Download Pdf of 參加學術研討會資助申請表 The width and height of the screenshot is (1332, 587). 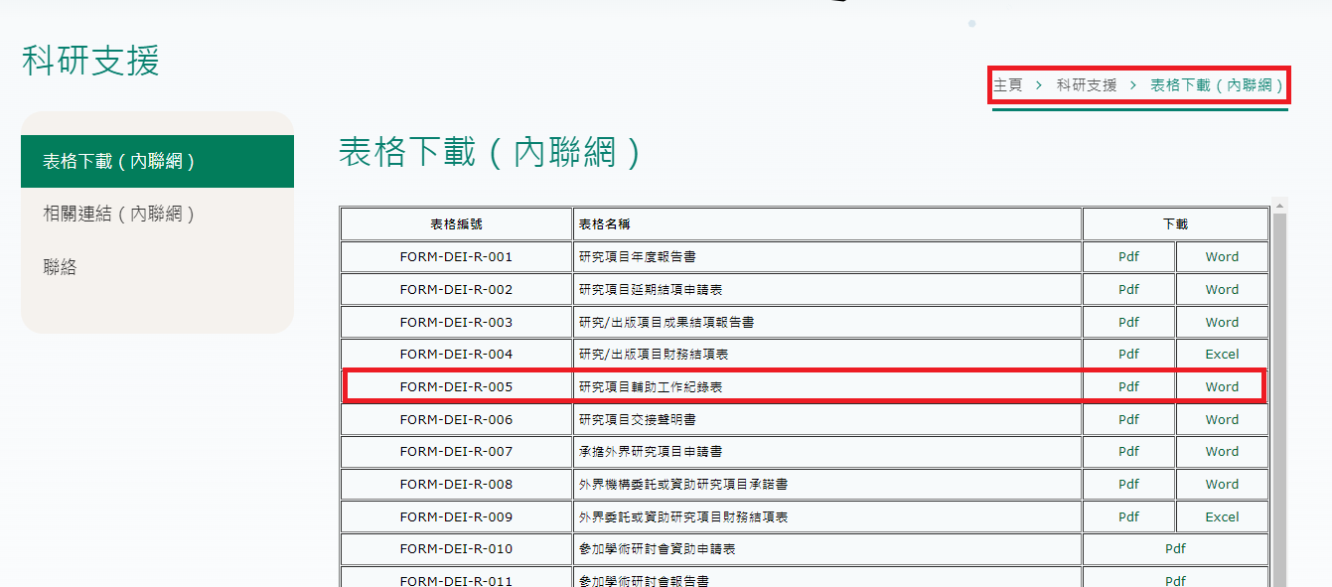click(x=1175, y=548)
